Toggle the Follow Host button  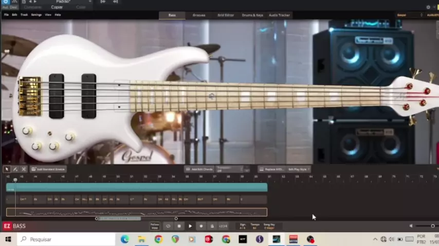point(155,226)
